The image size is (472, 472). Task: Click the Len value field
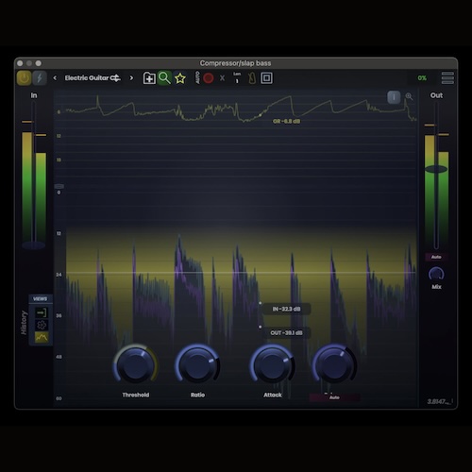237,78
